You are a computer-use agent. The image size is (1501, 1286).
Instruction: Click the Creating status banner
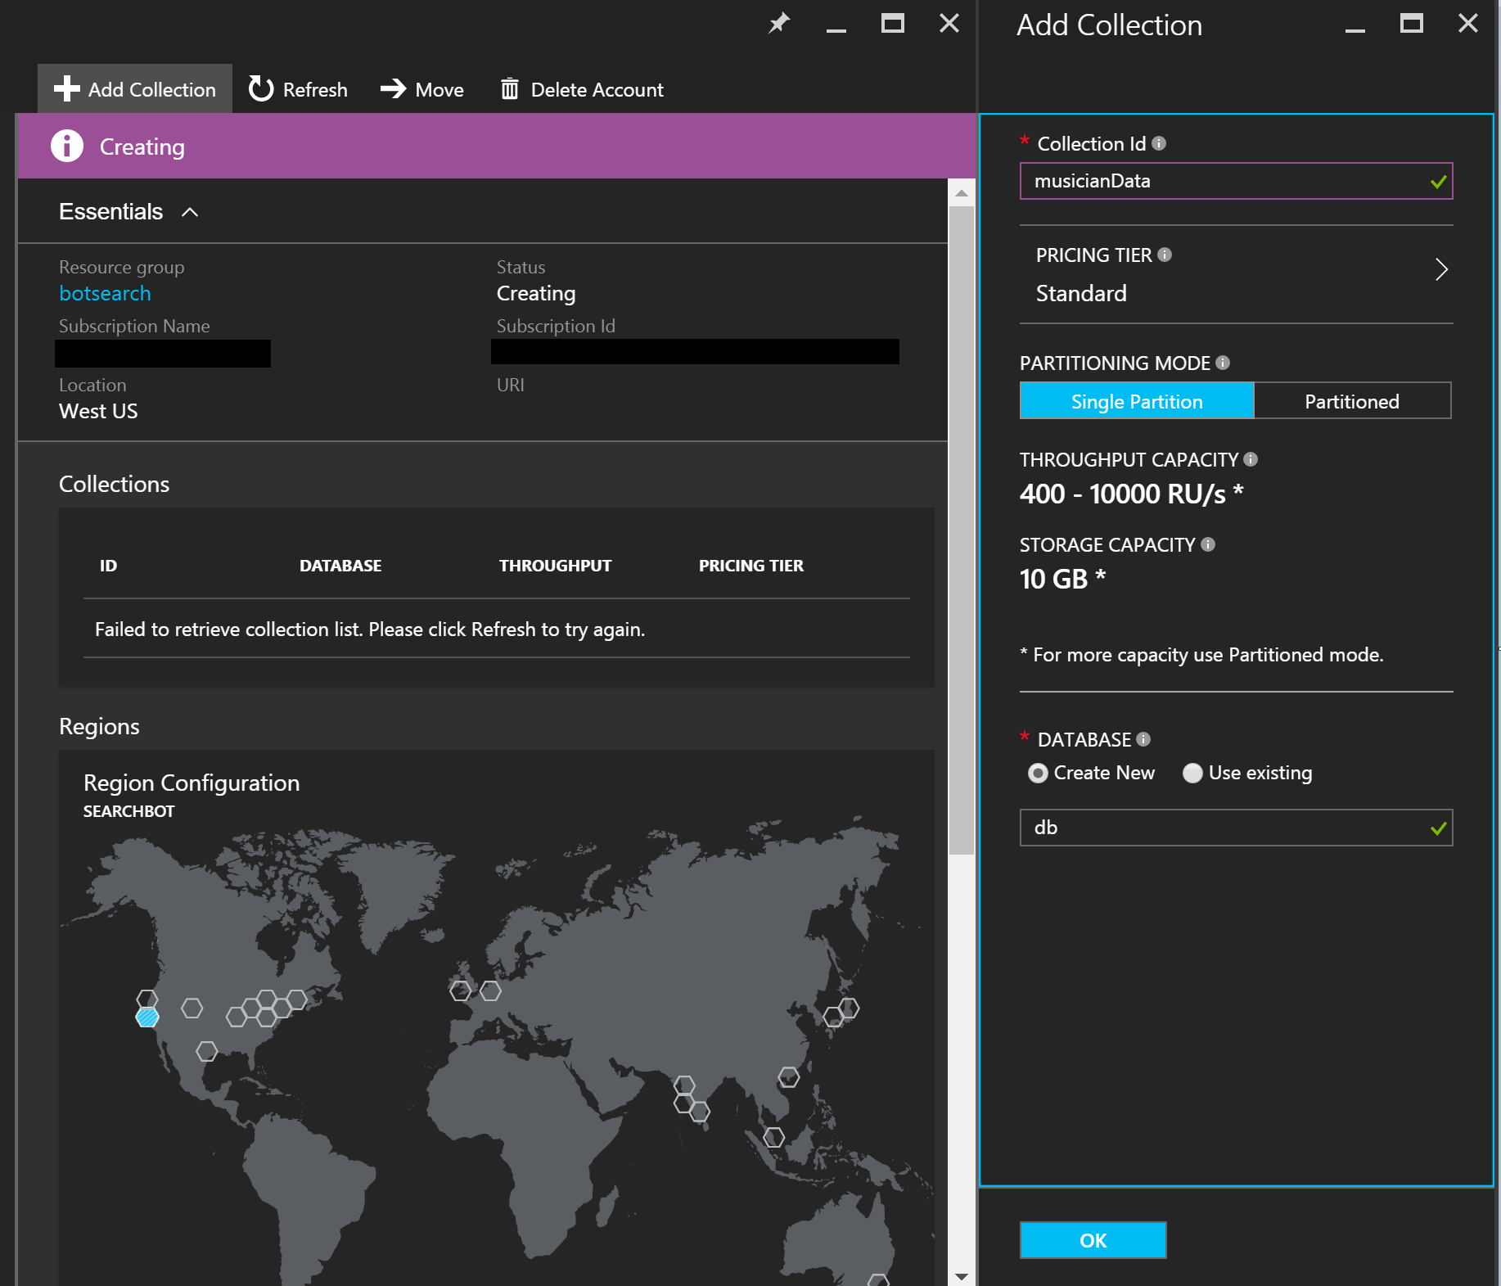click(495, 146)
